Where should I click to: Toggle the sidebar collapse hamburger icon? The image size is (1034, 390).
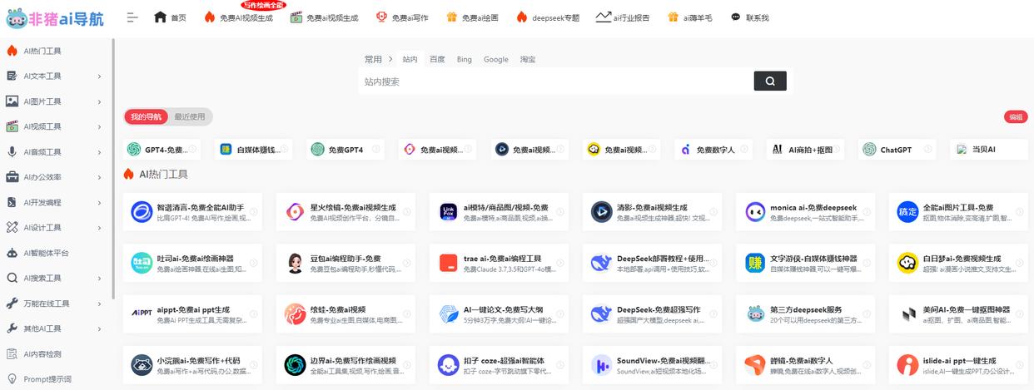coord(132,17)
